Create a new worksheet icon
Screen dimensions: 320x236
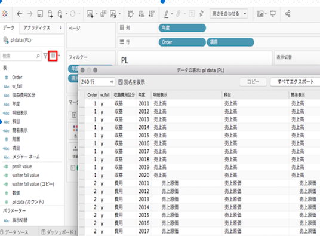[90, 14]
